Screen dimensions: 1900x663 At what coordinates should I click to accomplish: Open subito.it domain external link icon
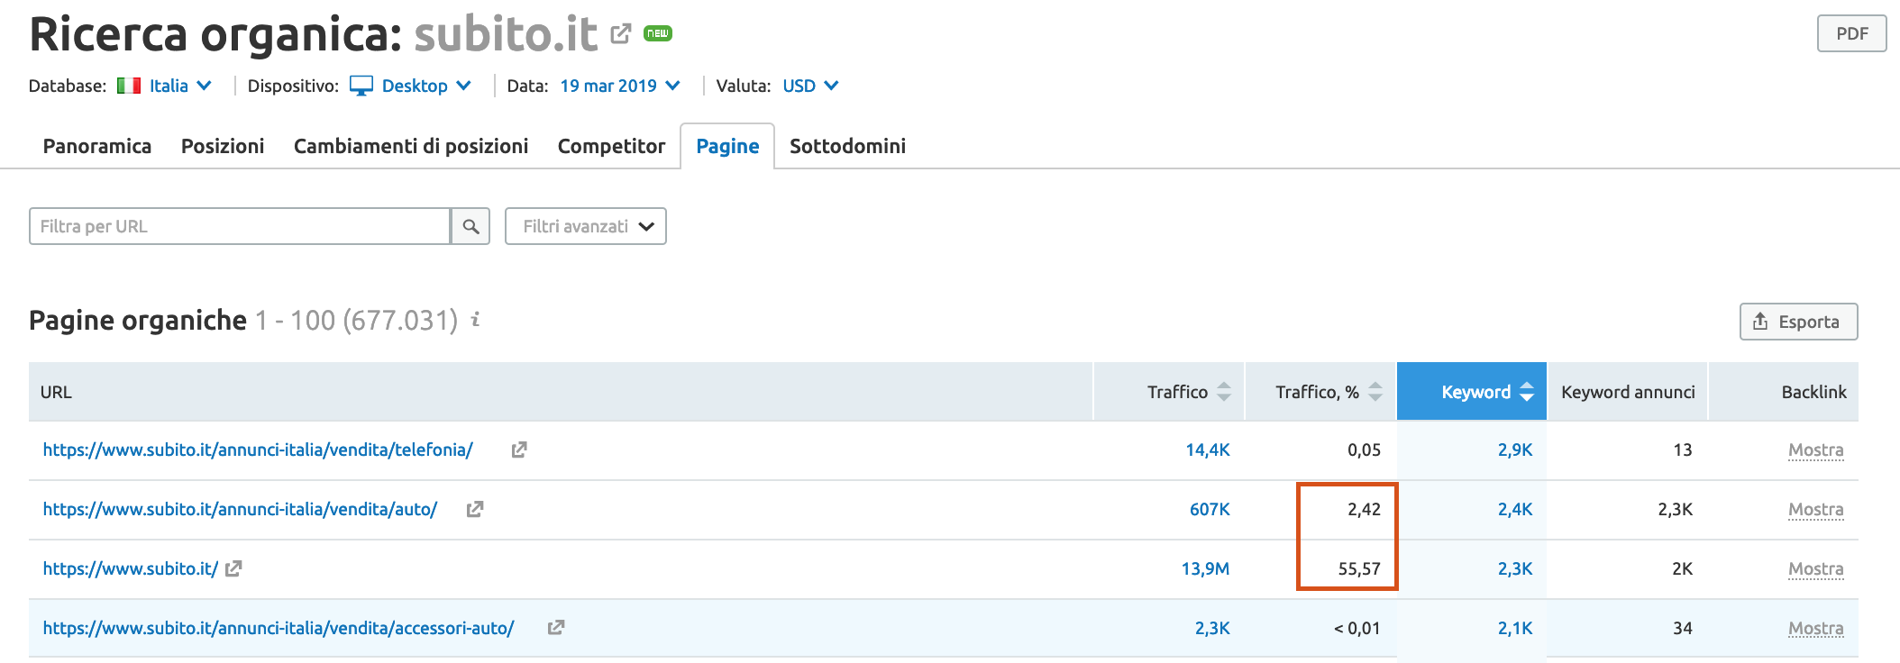pos(621,33)
